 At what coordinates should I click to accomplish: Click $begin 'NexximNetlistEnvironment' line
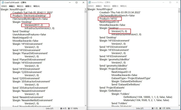click(x=33, y=100)
